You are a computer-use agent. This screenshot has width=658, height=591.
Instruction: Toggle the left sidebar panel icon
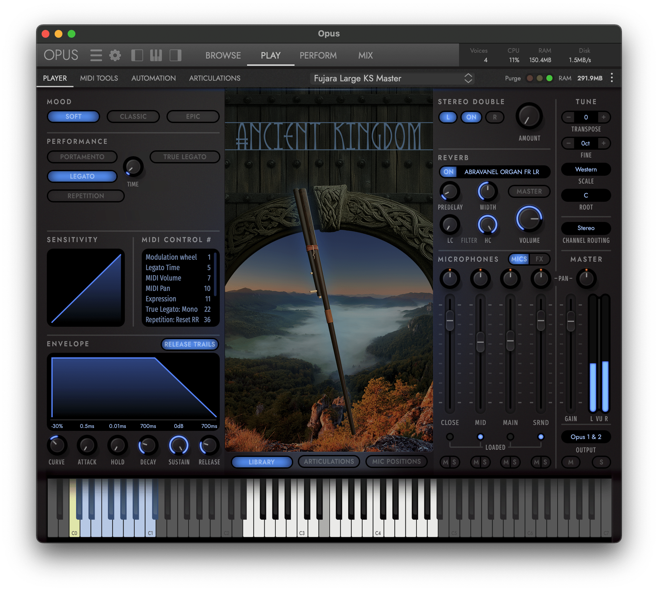click(137, 55)
